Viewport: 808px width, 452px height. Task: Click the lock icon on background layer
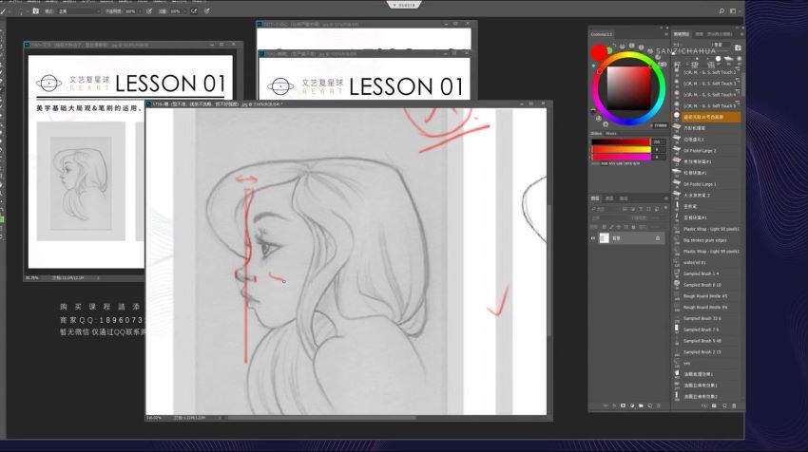pos(659,238)
